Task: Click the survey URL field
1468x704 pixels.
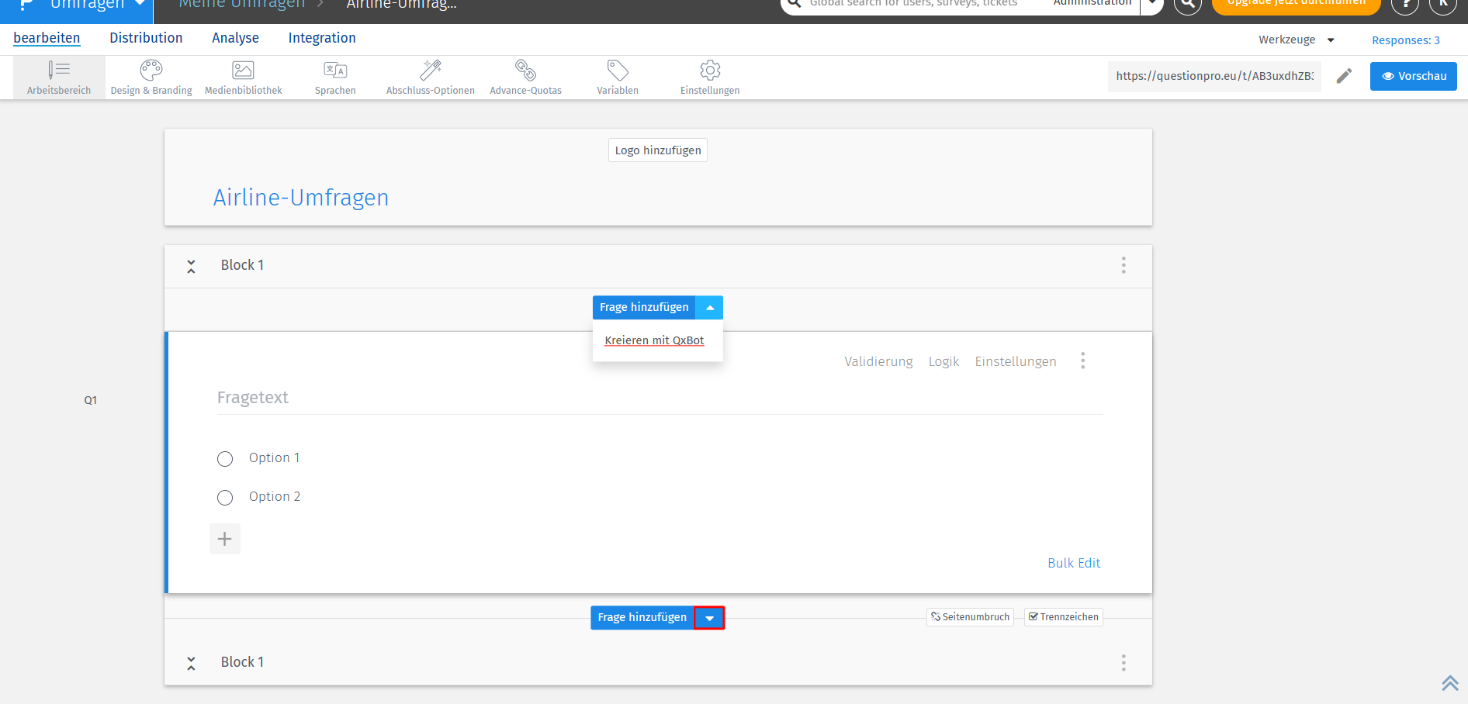Action: click(x=1214, y=76)
